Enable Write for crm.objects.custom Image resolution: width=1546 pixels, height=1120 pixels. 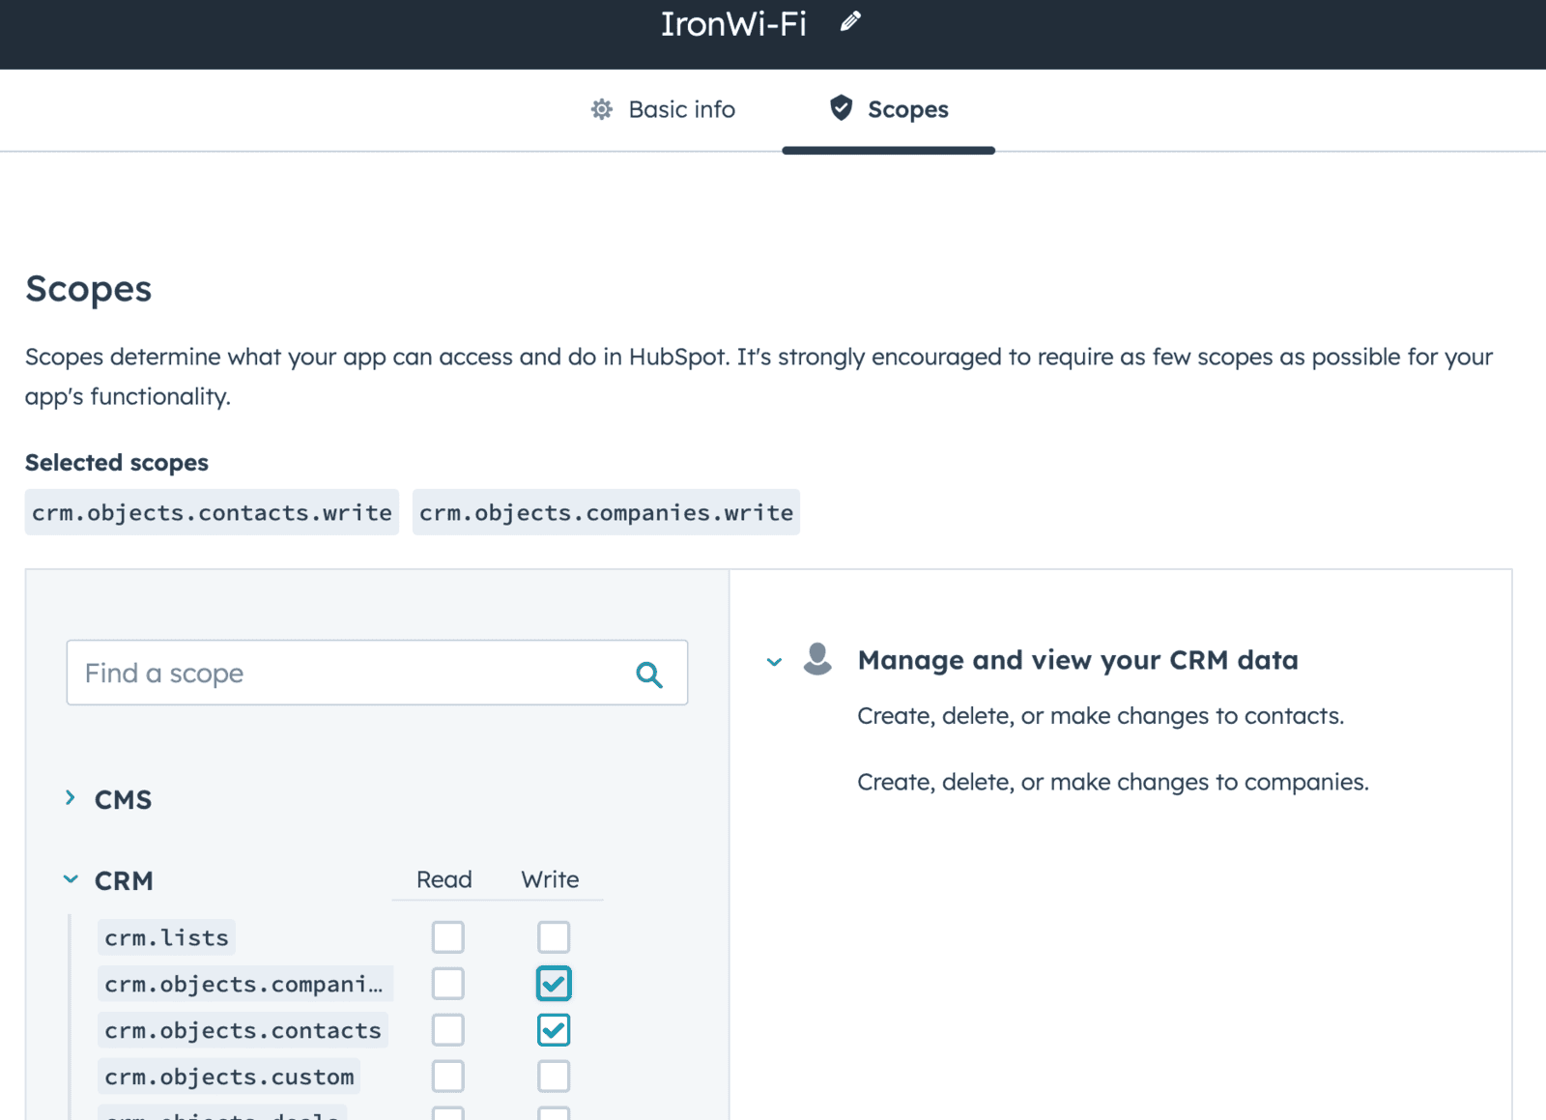point(554,1077)
